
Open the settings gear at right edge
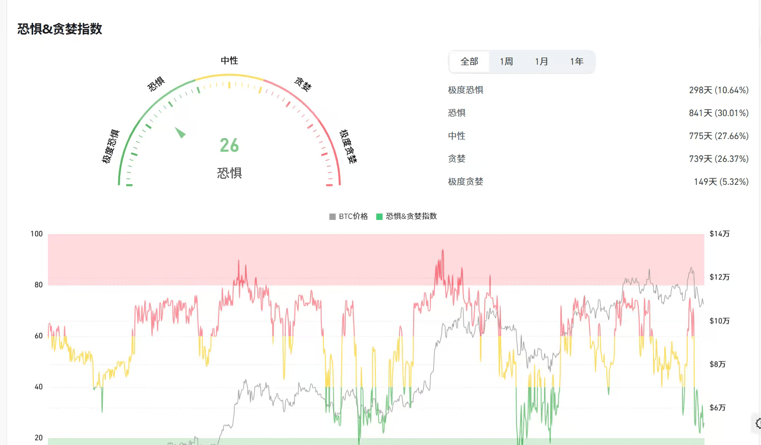[757, 423]
